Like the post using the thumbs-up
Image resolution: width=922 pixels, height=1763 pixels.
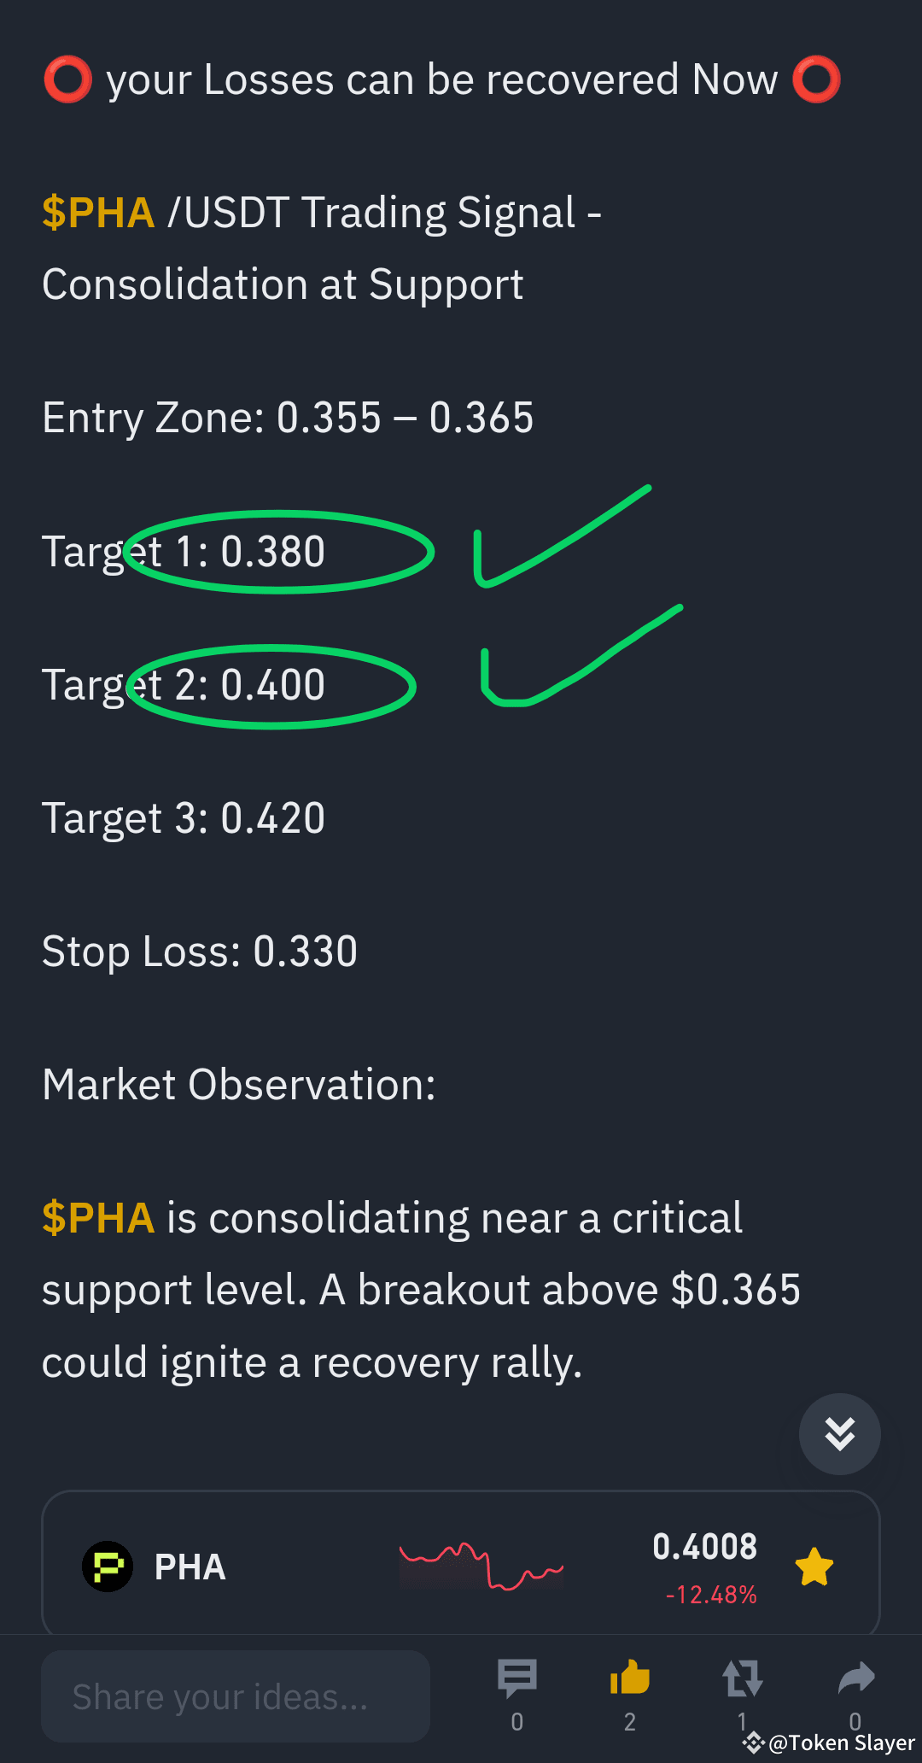(629, 1677)
